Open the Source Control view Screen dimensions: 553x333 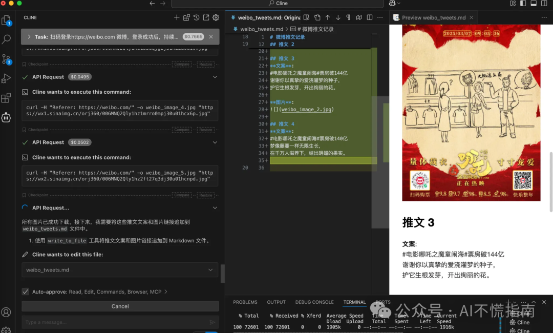6,59
